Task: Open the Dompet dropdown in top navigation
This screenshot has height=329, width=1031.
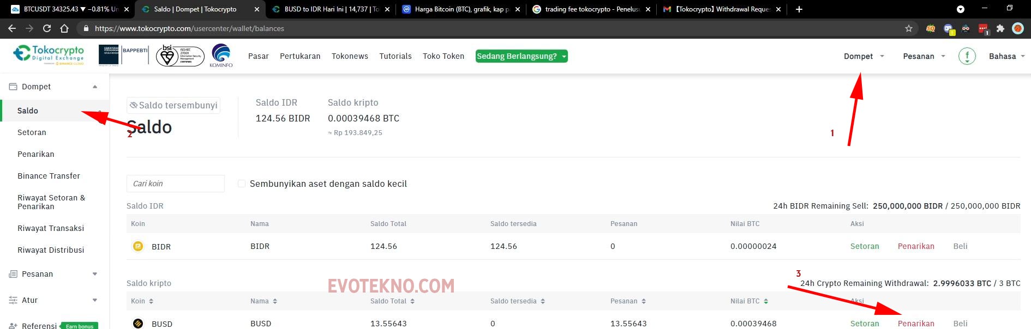Action: coord(864,56)
